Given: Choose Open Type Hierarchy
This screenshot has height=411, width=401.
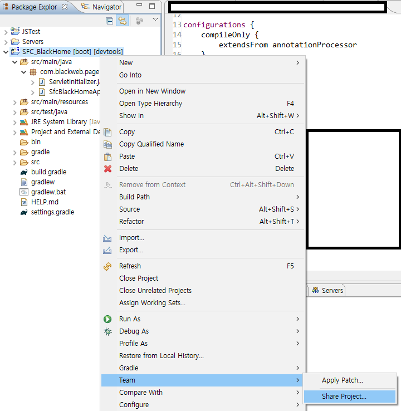Looking at the screenshot, I should pos(203,104).
